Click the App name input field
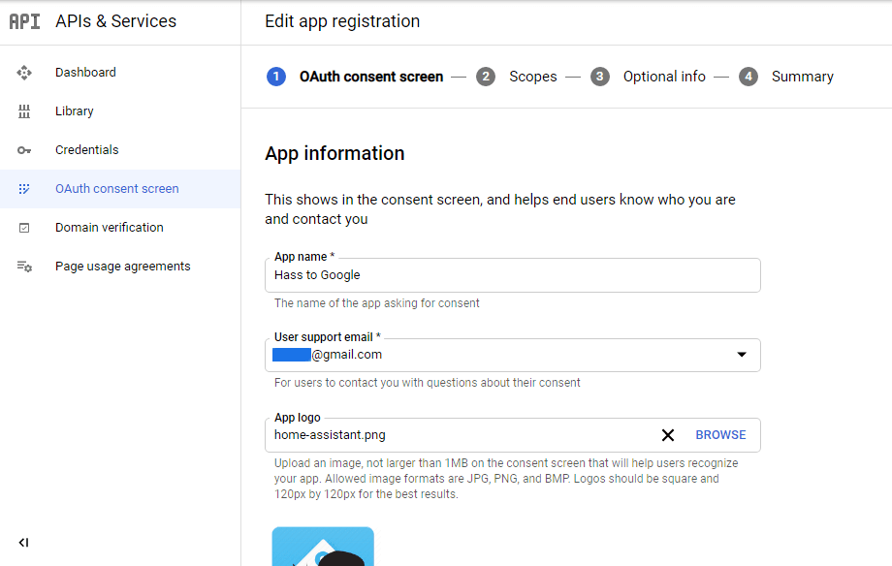892x566 pixels. (512, 275)
